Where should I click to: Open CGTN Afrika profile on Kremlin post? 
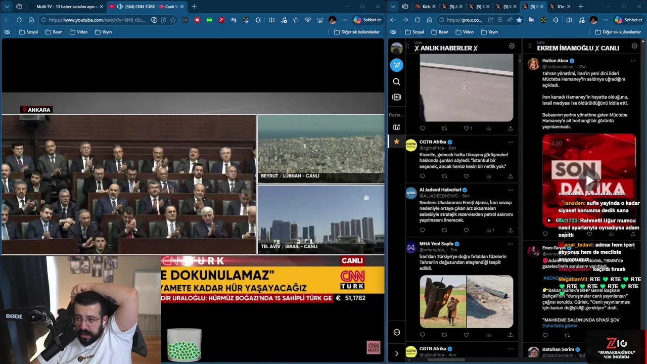click(433, 142)
